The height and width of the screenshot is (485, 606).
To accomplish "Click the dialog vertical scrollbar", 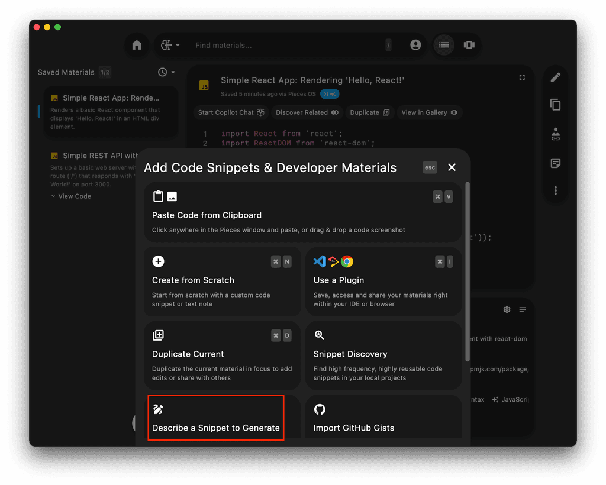I will [x=468, y=272].
